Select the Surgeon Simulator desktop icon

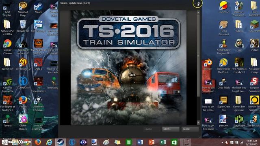pos(255,85)
